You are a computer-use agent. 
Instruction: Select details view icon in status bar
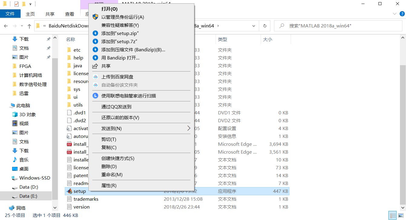[393, 215]
